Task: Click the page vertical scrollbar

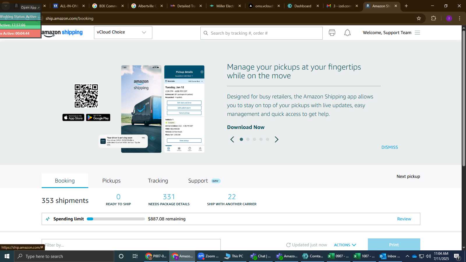Action: (x=464, y=99)
